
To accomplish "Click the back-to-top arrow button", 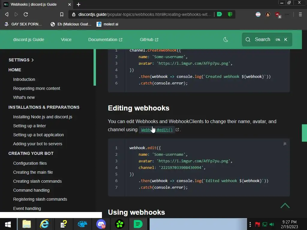I will [x=285, y=205].
